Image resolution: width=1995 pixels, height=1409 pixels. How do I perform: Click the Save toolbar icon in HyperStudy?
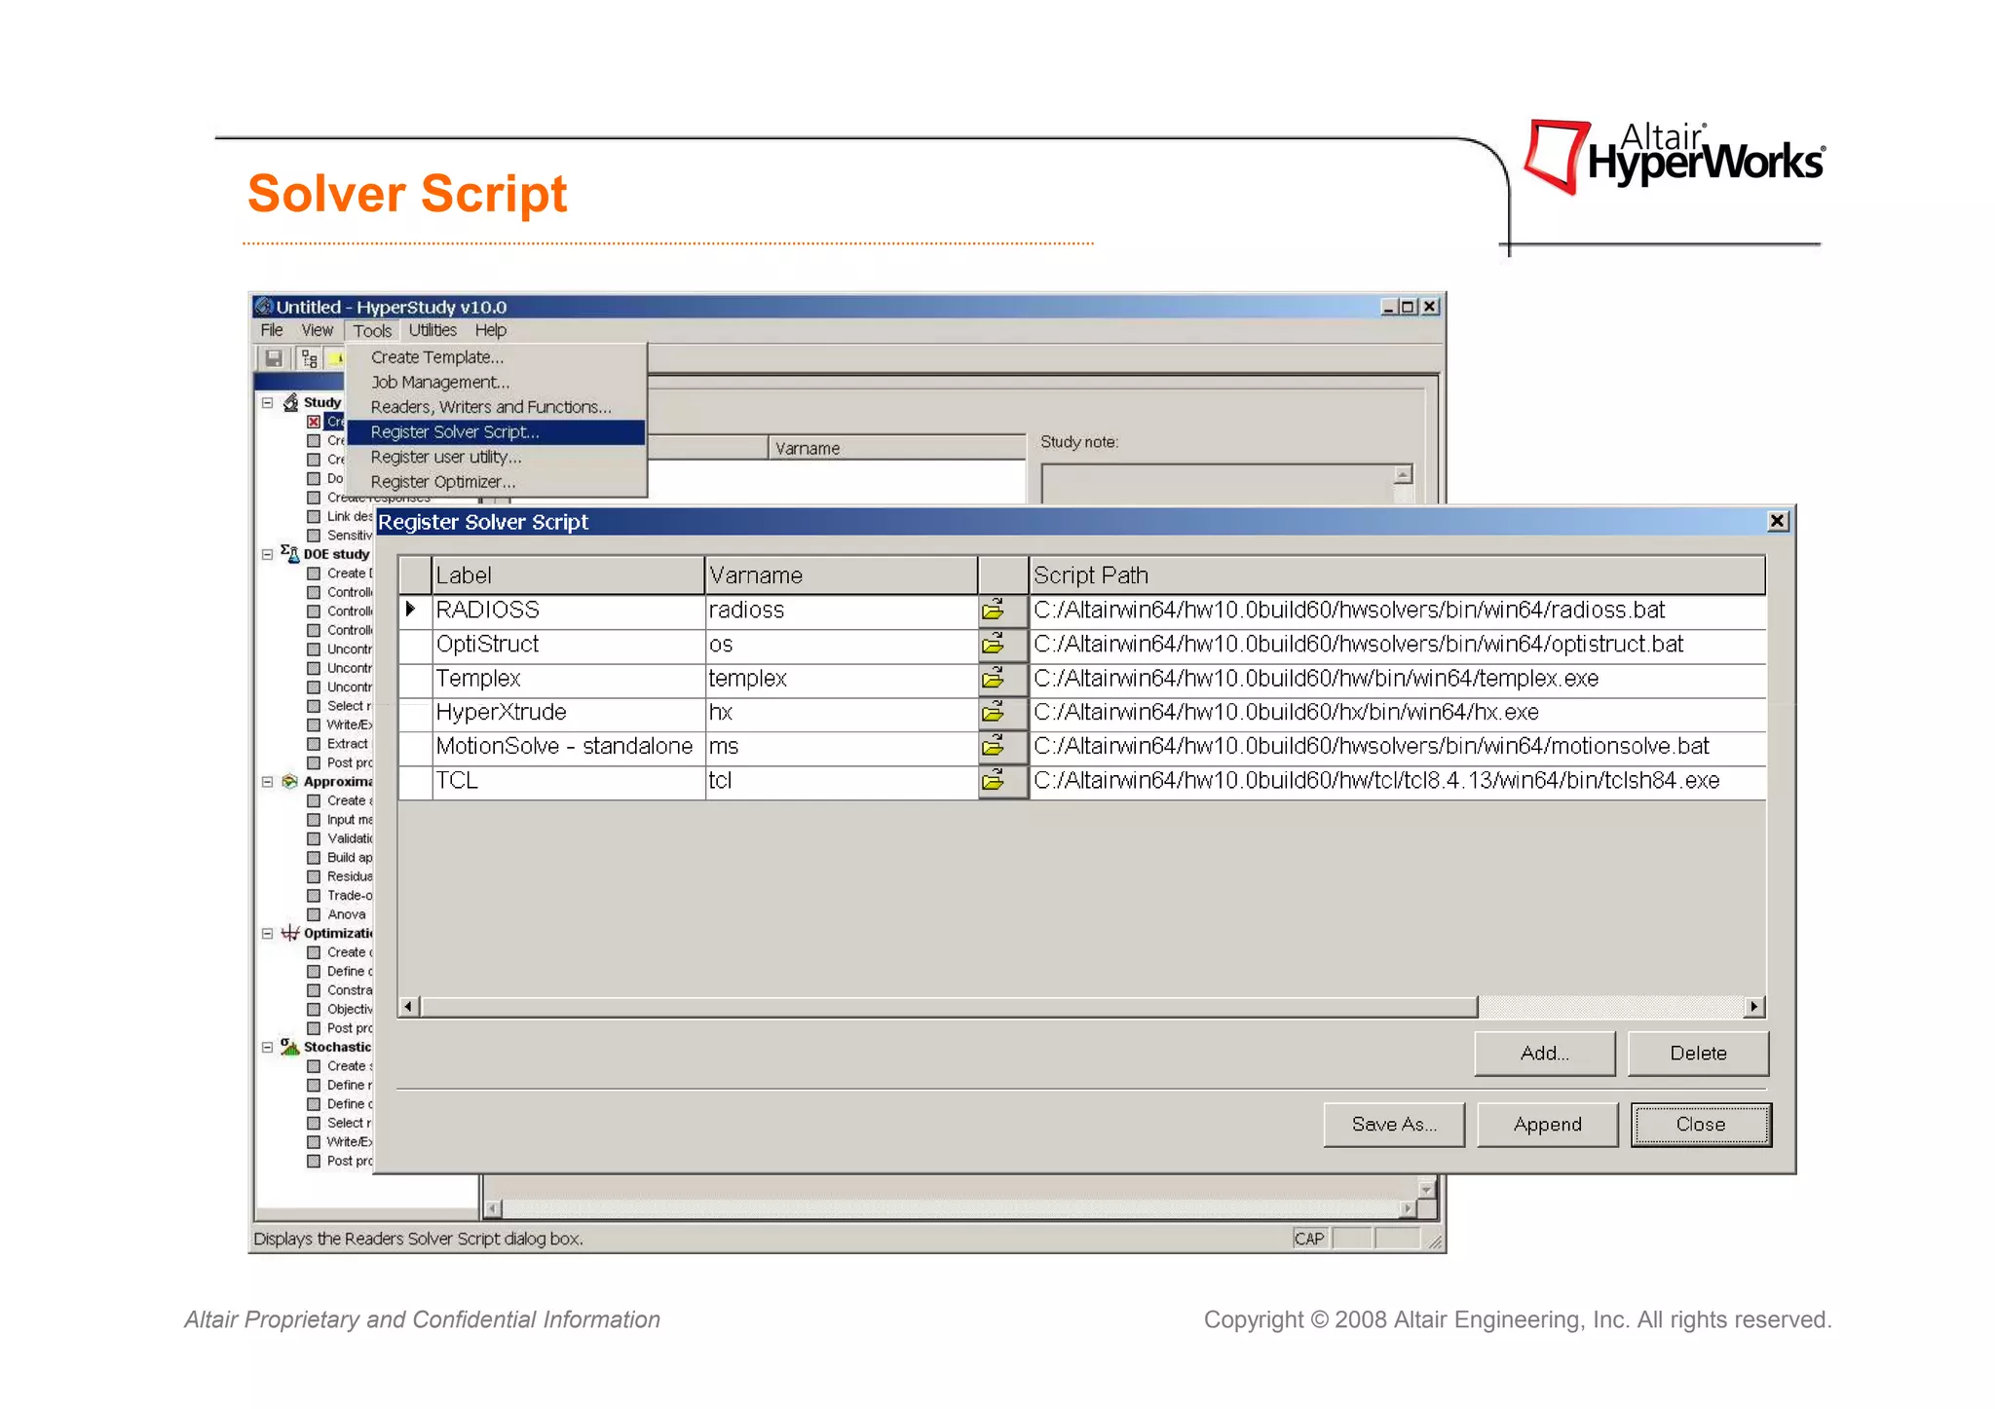point(275,358)
